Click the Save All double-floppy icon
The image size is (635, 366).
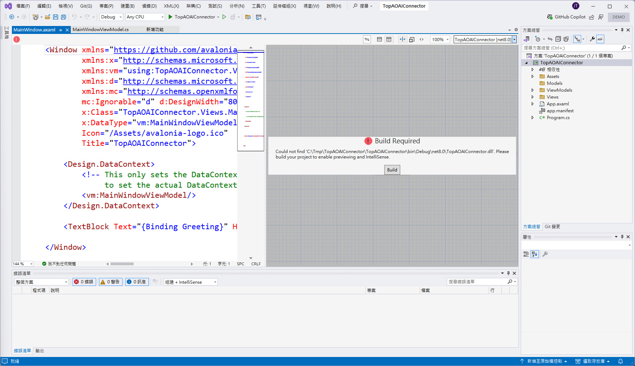64,17
